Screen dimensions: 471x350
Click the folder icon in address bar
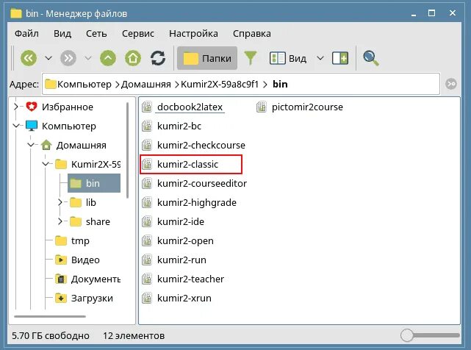51,85
